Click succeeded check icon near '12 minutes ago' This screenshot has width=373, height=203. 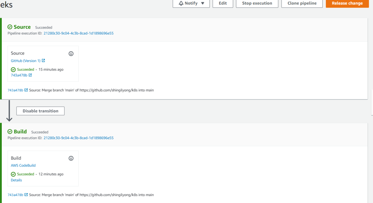(x=13, y=174)
